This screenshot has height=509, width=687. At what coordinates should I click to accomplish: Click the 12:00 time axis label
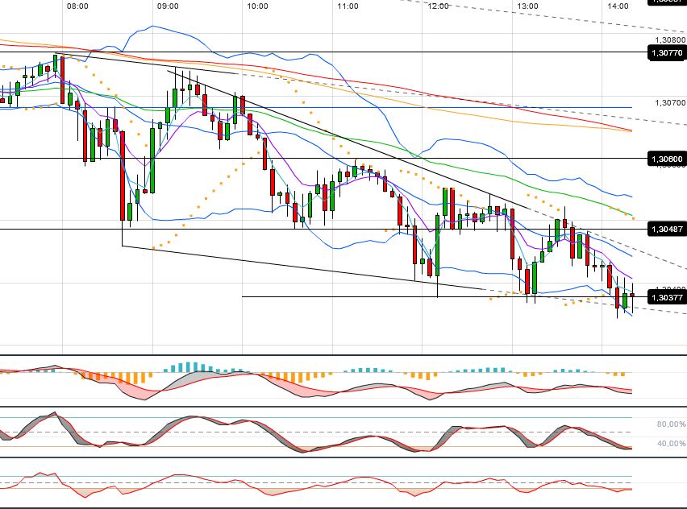click(438, 6)
